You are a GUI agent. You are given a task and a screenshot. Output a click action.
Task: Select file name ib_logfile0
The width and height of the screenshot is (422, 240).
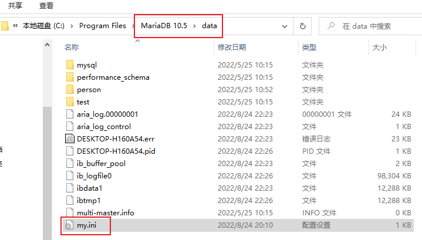[x=94, y=176]
